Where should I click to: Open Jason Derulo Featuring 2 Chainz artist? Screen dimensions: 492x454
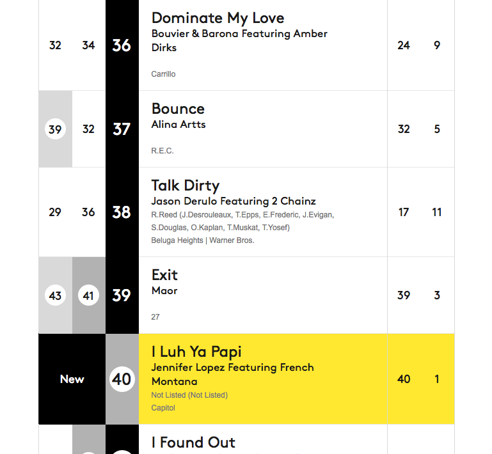tap(234, 201)
